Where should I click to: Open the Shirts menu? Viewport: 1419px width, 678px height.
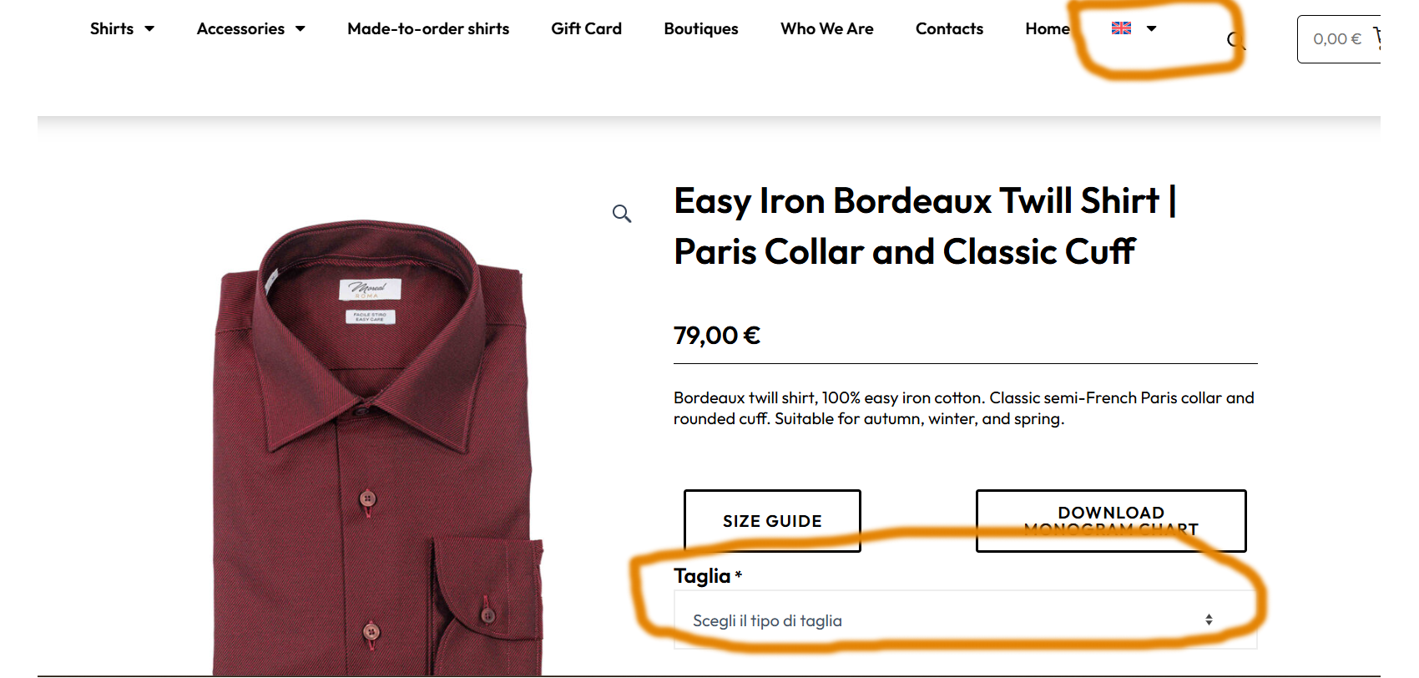click(112, 28)
